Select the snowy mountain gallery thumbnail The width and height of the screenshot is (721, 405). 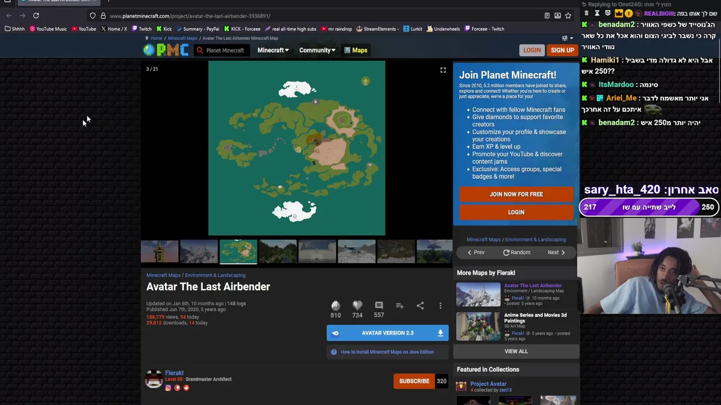(199, 251)
